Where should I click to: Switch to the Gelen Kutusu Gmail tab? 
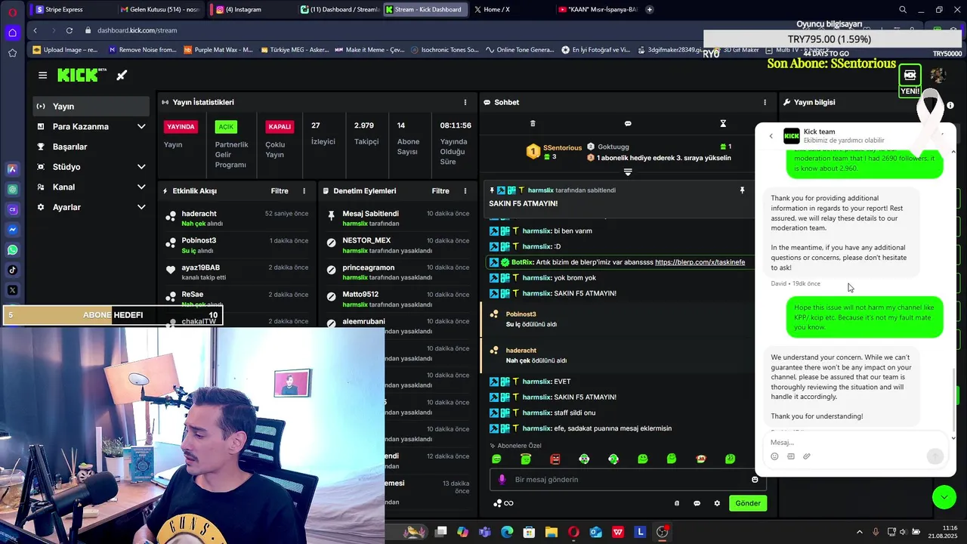(x=160, y=10)
